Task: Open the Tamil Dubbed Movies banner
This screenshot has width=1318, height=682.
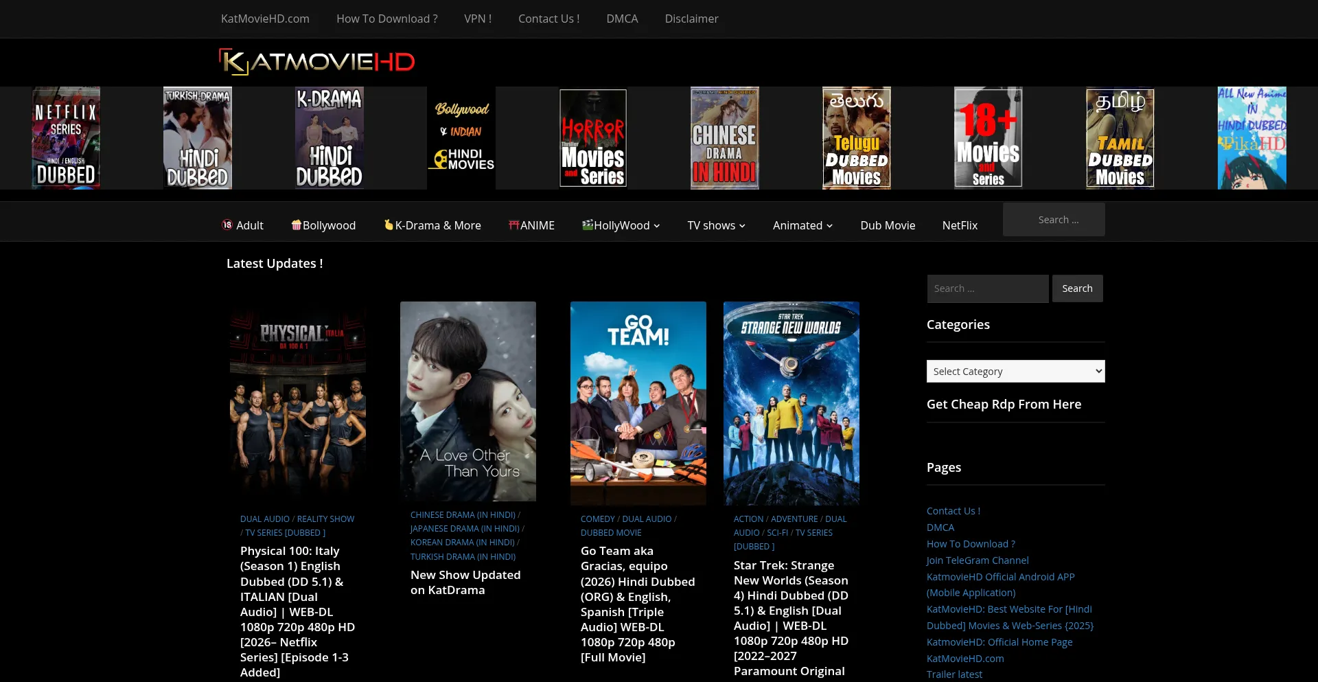Action: click(x=1120, y=138)
